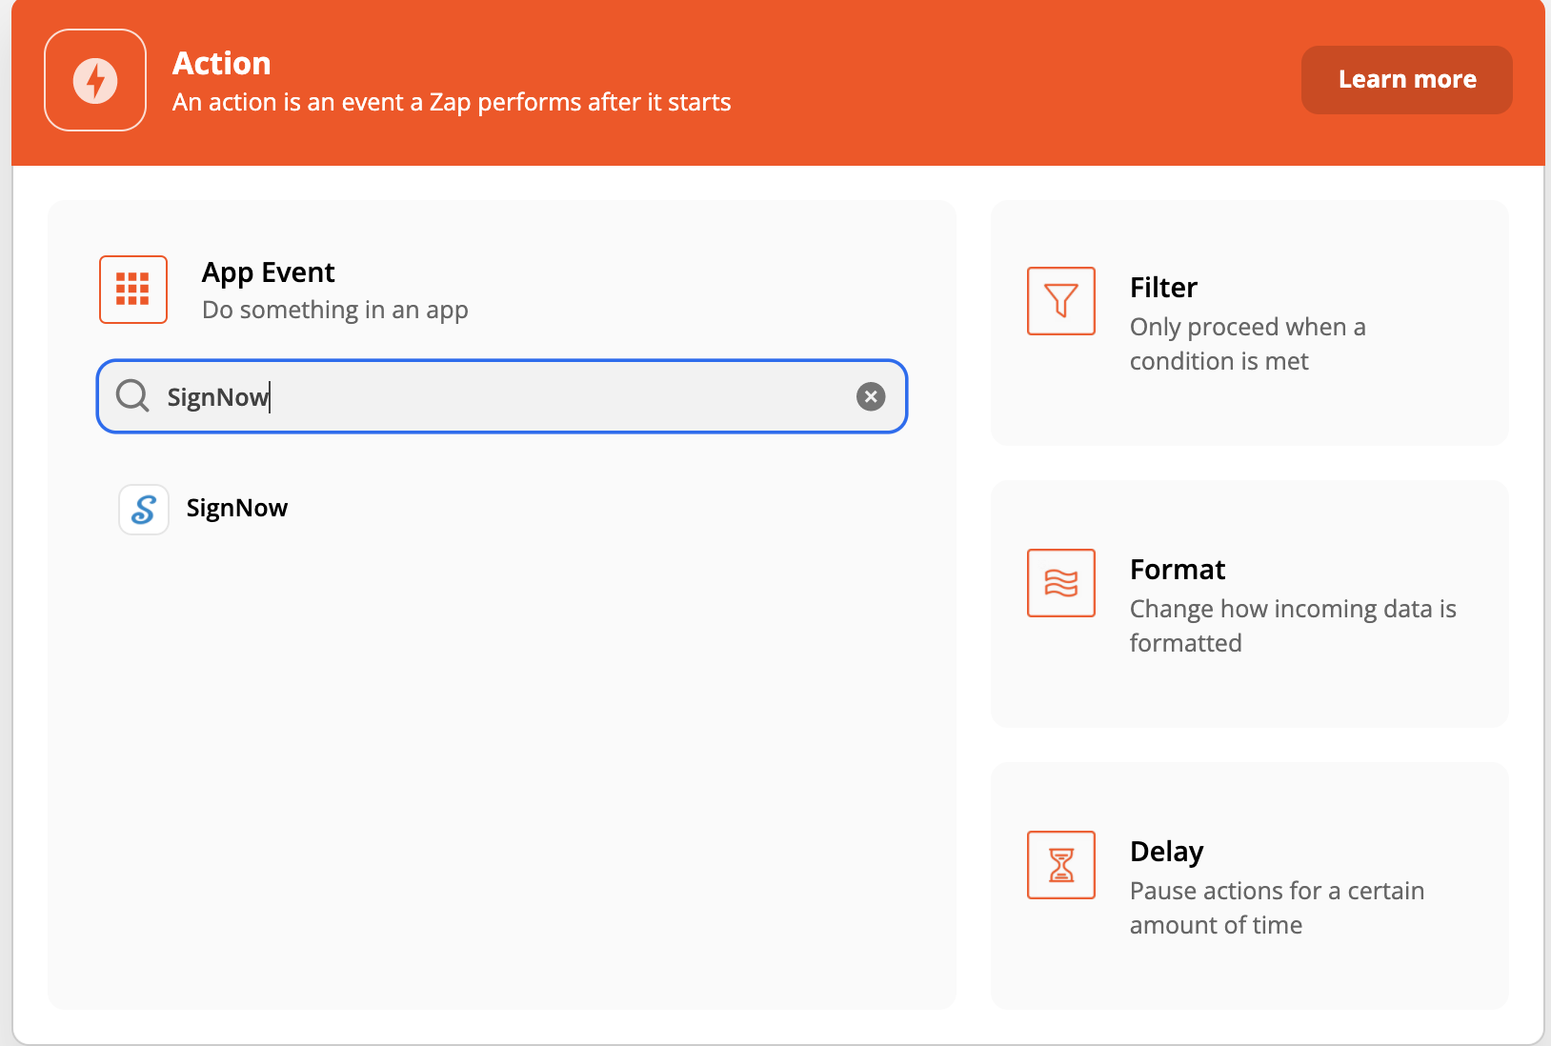
Task: Click the Delay pause description text
Action: pos(1277,907)
